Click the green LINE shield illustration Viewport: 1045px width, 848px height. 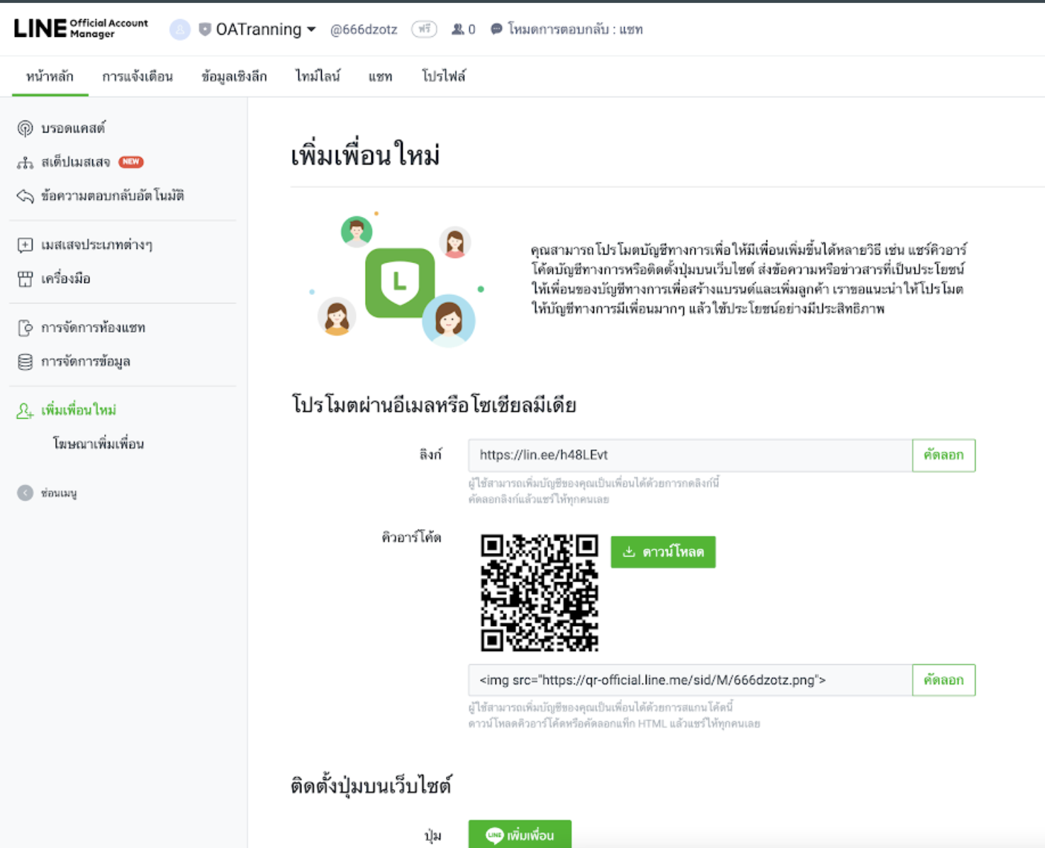(400, 282)
